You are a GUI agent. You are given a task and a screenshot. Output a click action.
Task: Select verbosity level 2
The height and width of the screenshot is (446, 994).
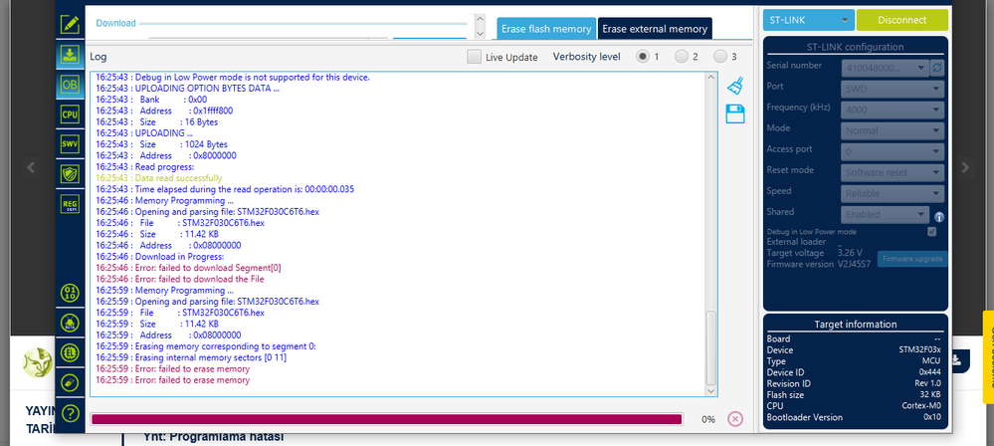tap(682, 57)
